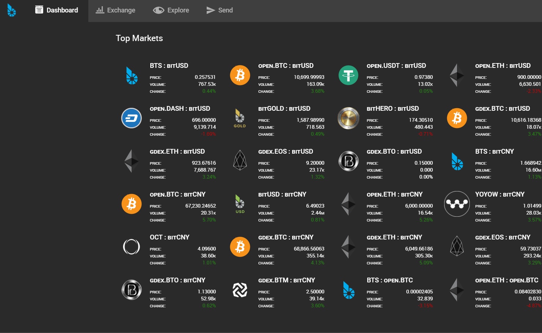Choose the OPEN.BTC : bitCNY market title
The image size is (542, 333).
[x=178, y=194]
